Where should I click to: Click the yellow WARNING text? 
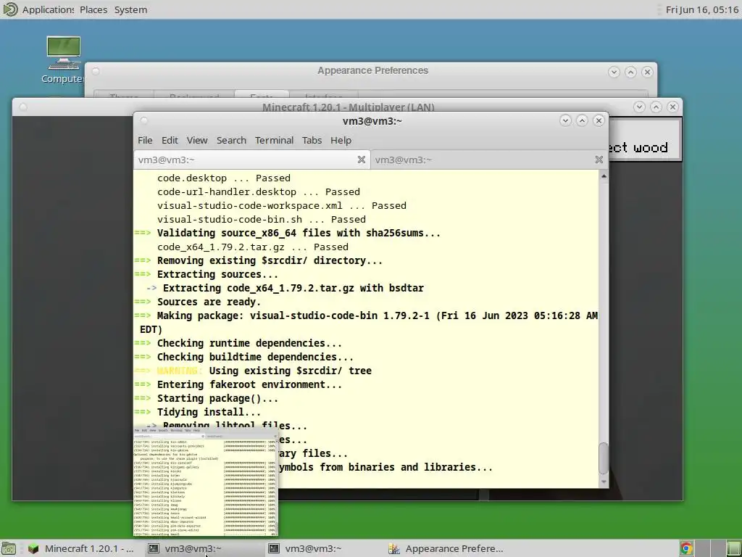coord(180,371)
